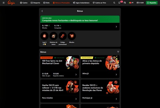Expand the Ativa já chevron arrow
The height and width of the screenshot is (108, 160).
(x=116, y=75)
